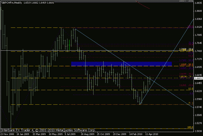Click the 1.5030 price axis label

tap(198, 131)
